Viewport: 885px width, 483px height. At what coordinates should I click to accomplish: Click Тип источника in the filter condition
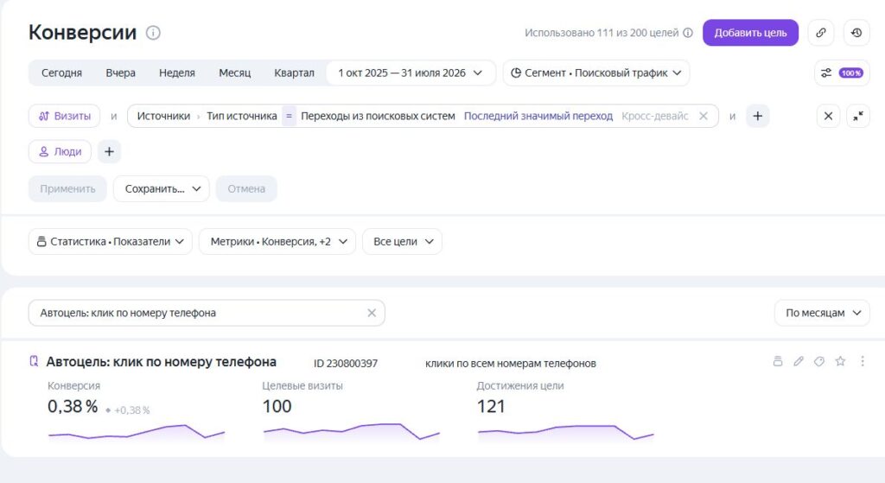point(242,116)
